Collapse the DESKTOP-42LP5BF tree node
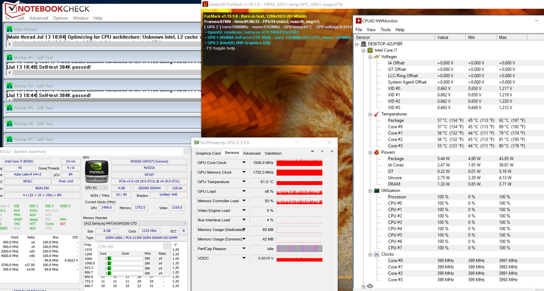 click(x=357, y=44)
